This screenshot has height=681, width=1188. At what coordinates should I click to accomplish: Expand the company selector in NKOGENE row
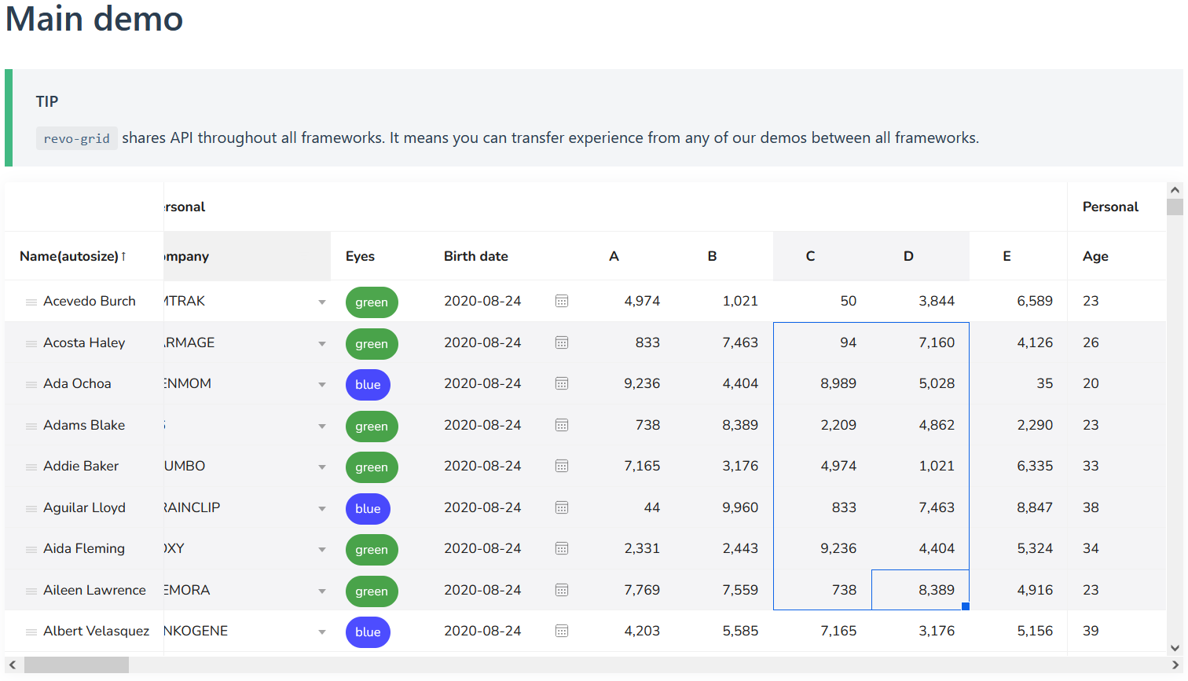[322, 632]
